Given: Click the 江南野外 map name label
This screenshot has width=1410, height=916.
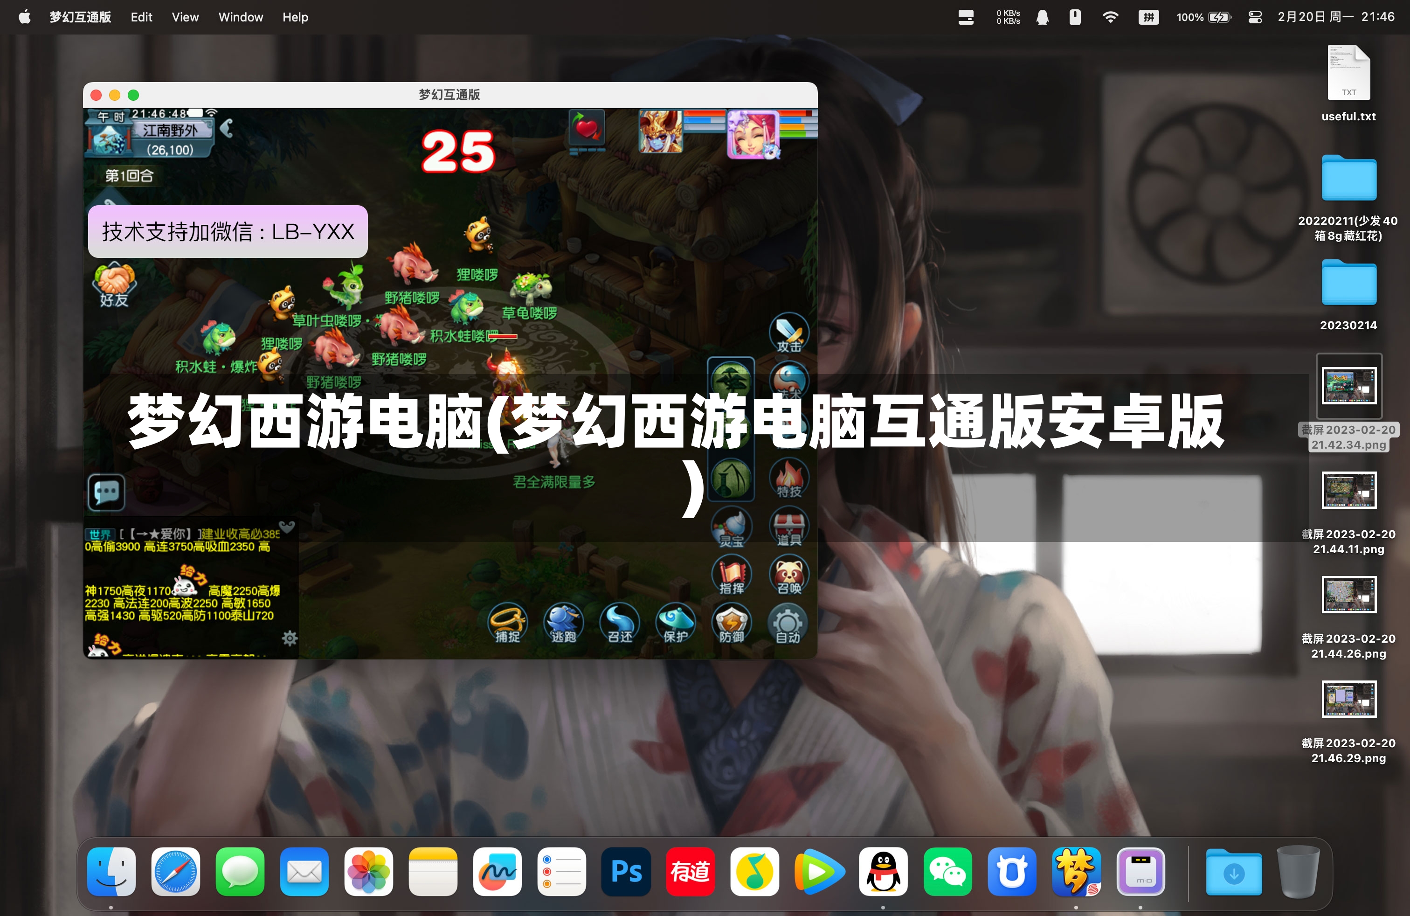Looking at the screenshot, I should [171, 130].
